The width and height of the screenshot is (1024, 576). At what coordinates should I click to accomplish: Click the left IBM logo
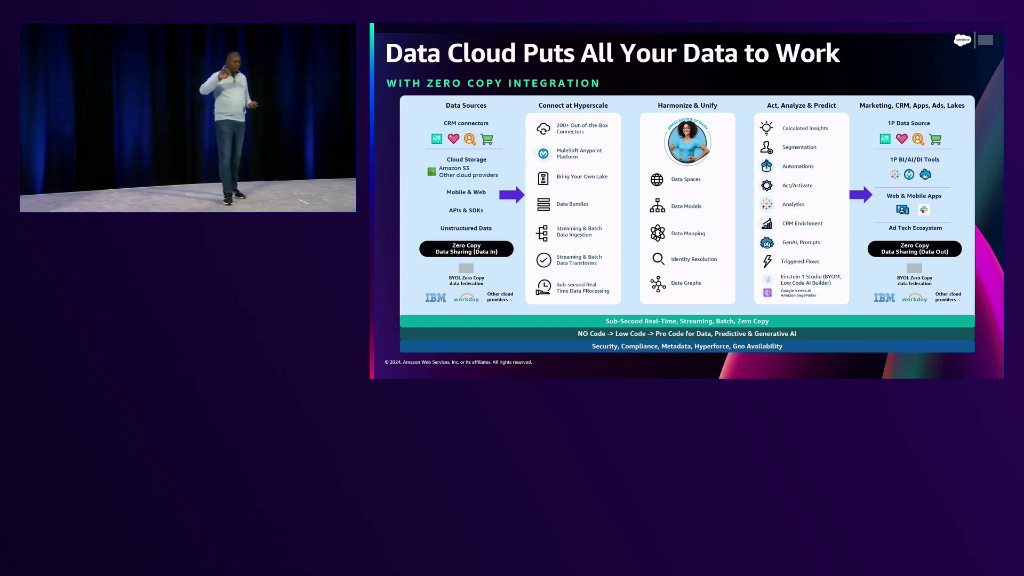[x=435, y=298]
